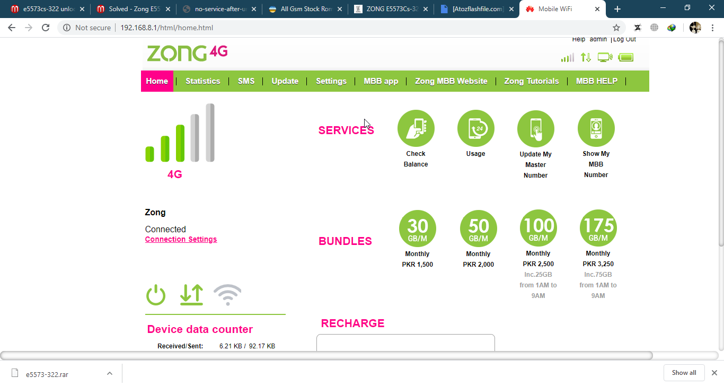Click the green power icon

coord(156,295)
